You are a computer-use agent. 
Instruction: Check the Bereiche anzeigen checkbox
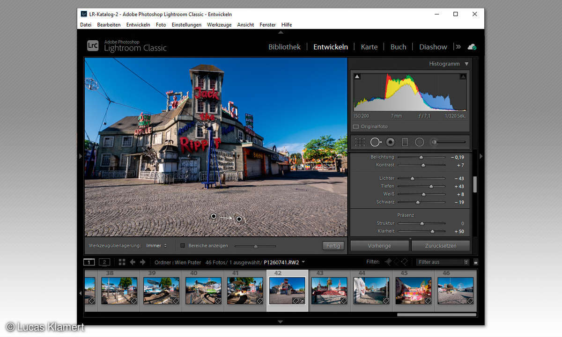click(x=183, y=245)
